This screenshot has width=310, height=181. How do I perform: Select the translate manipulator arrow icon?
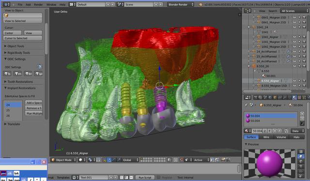(109, 160)
